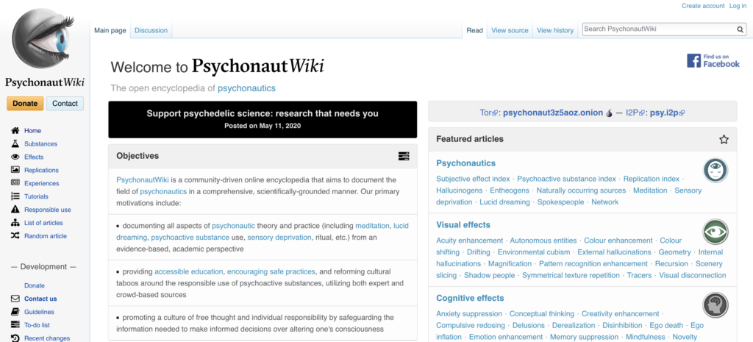Open the View history tab

point(555,30)
